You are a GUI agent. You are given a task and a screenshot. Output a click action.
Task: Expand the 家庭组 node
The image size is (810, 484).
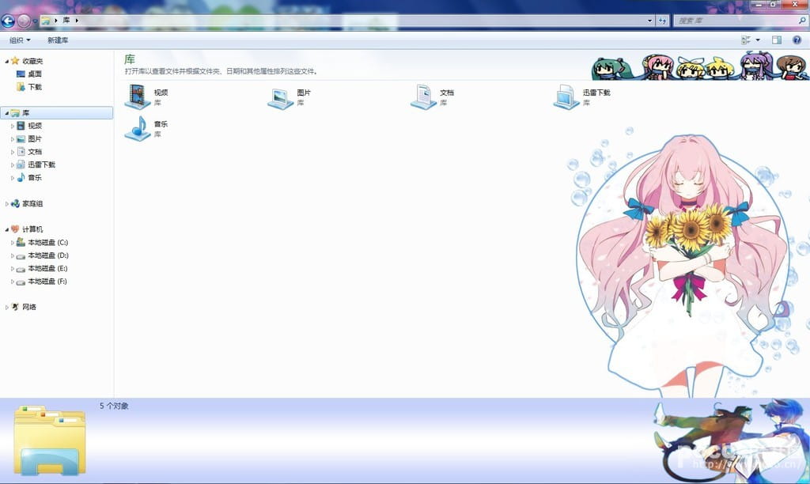tap(6, 204)
